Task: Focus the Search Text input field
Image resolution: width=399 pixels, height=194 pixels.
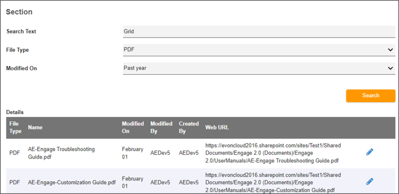Action: (x=259, y=31)
